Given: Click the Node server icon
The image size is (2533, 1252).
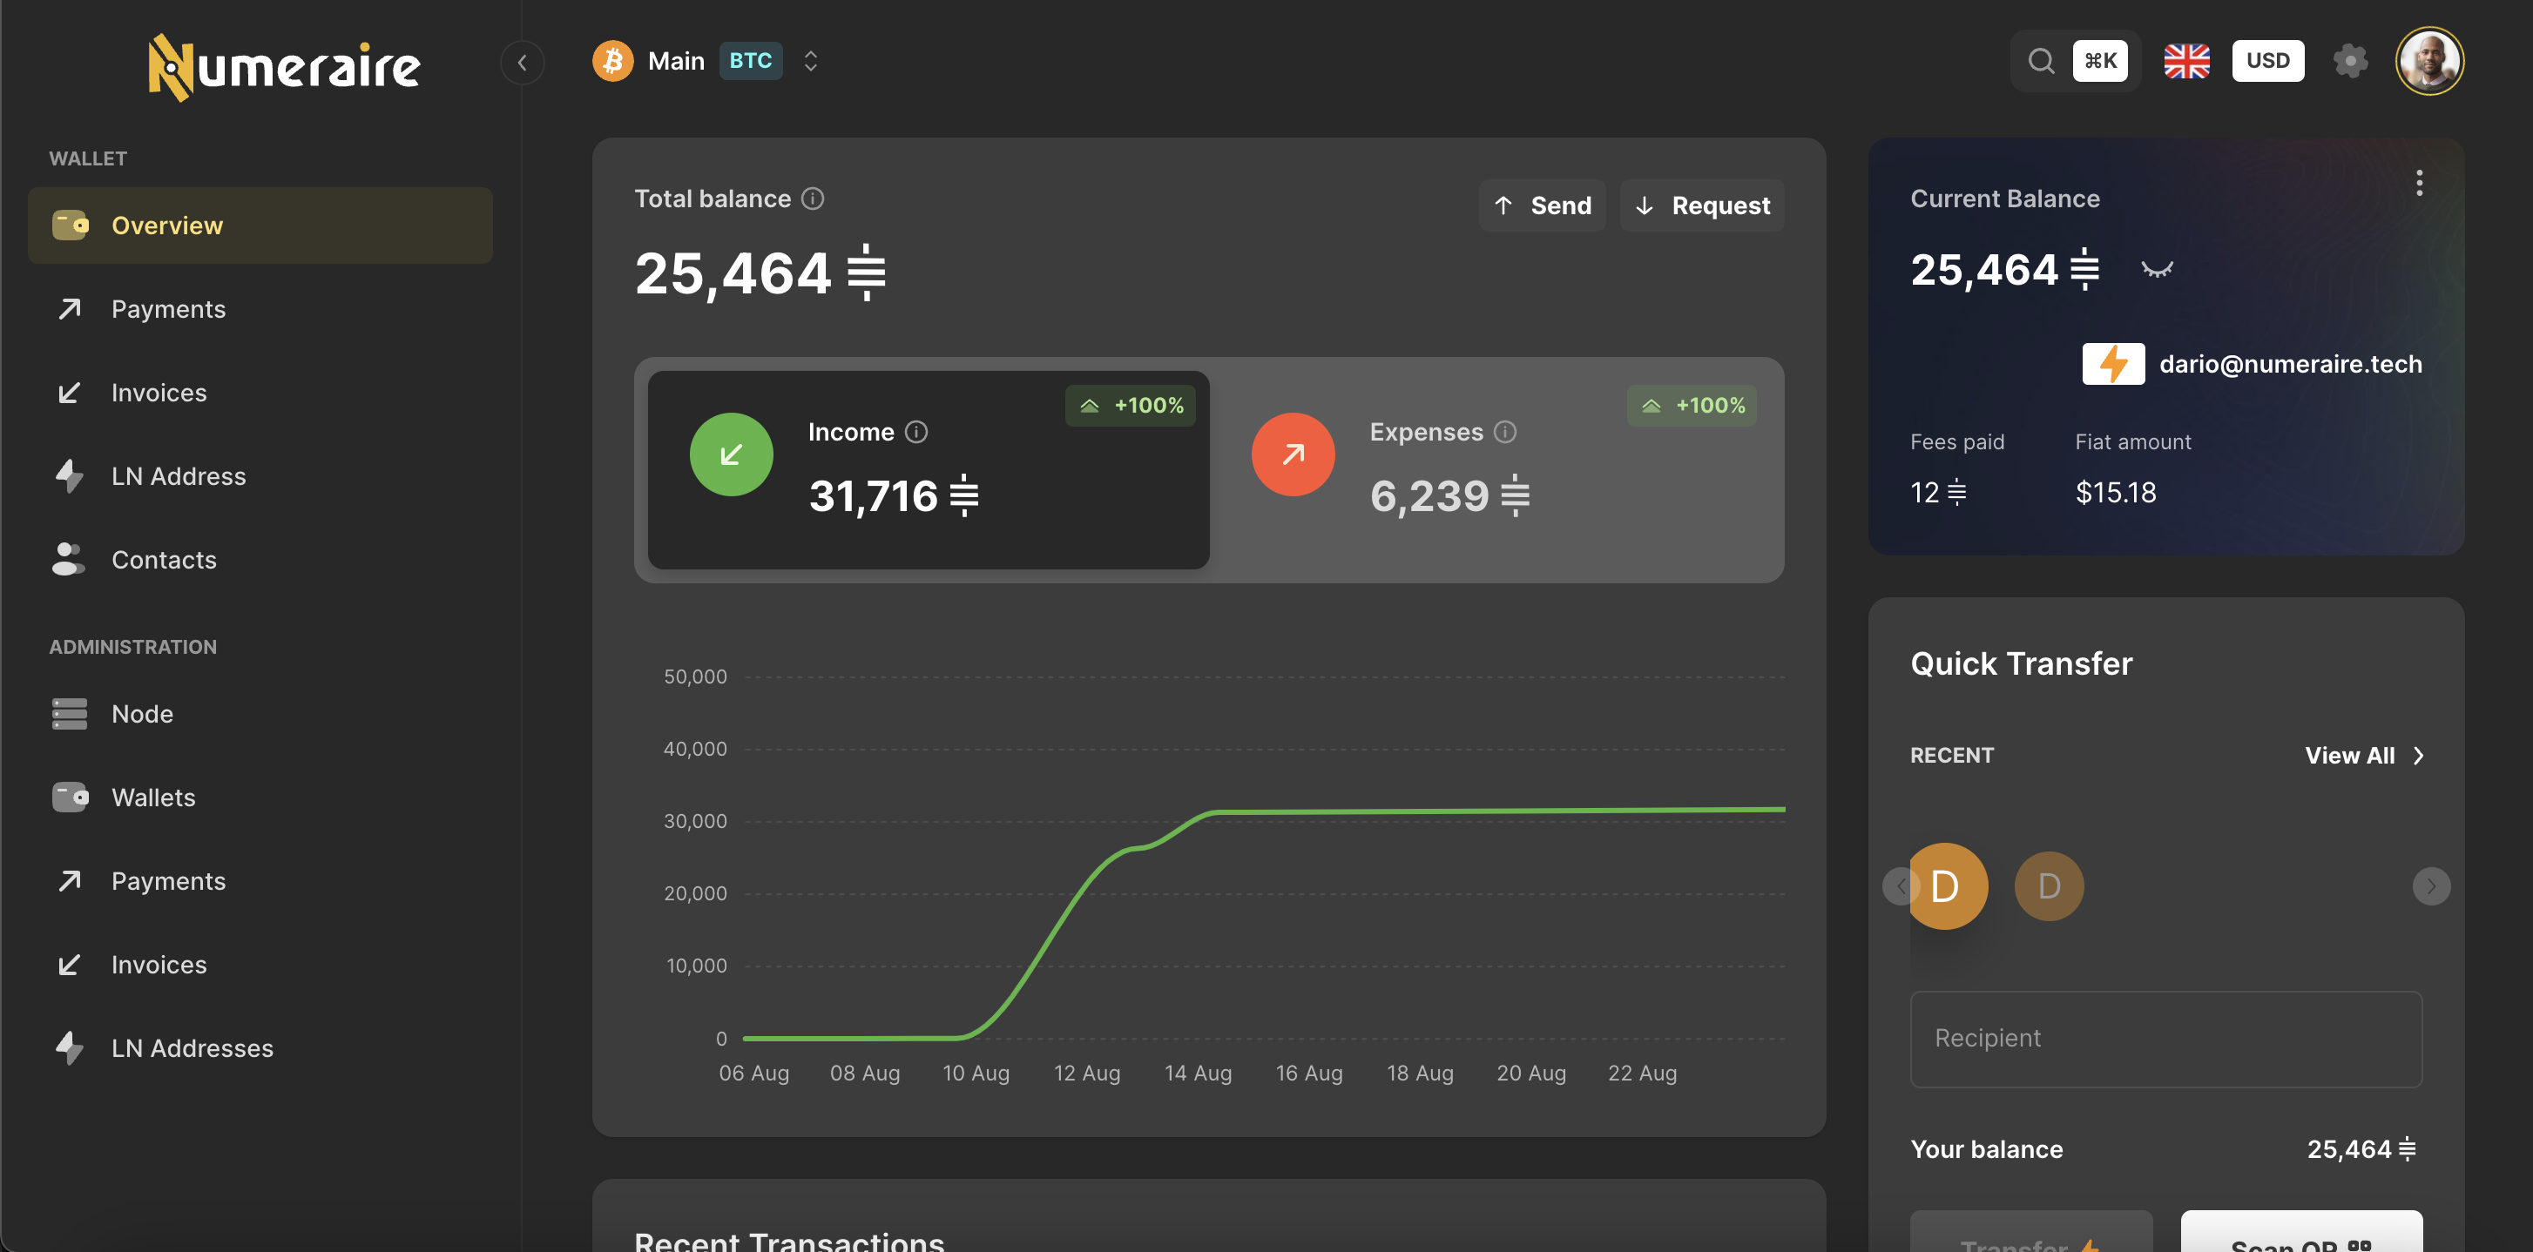Looking at the screenshot, I should coord(70,713).
